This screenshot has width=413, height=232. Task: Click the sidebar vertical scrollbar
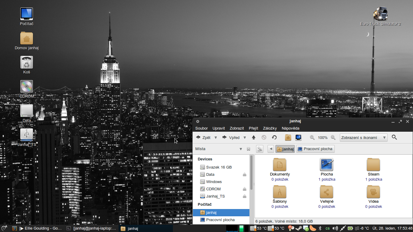[251, 172]
